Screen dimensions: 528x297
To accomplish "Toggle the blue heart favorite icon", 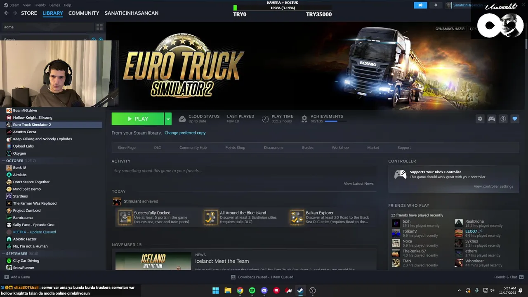I will tap(514, 119).
